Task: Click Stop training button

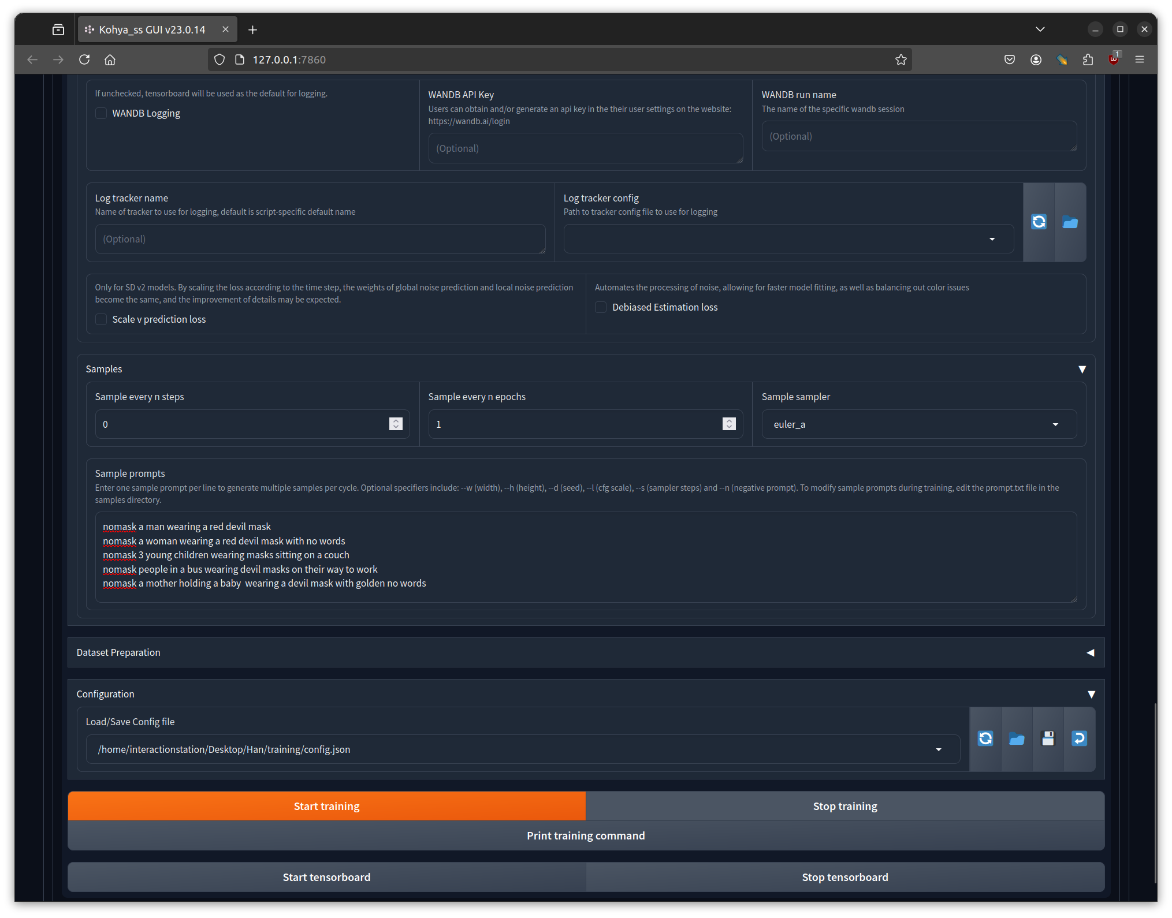Action: tap(845, 806)
